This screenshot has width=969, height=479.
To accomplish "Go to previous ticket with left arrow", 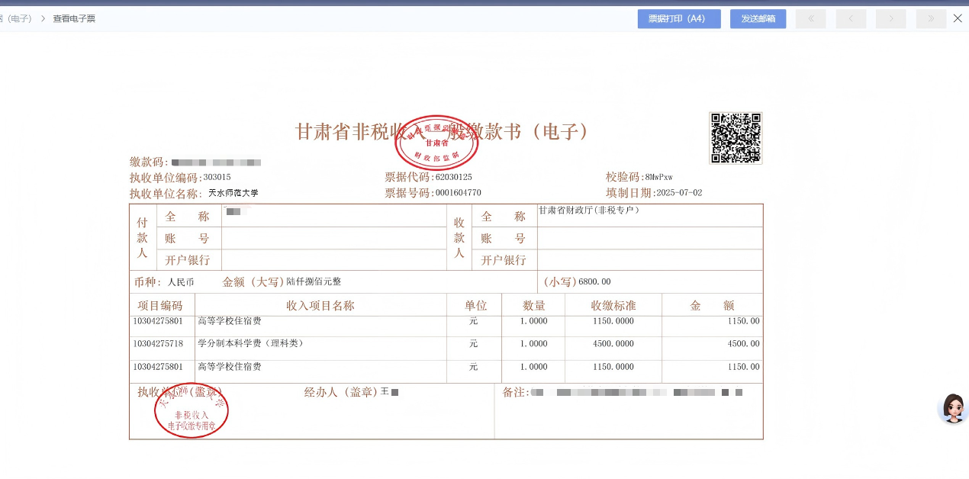I will click(x=851, y=19).
